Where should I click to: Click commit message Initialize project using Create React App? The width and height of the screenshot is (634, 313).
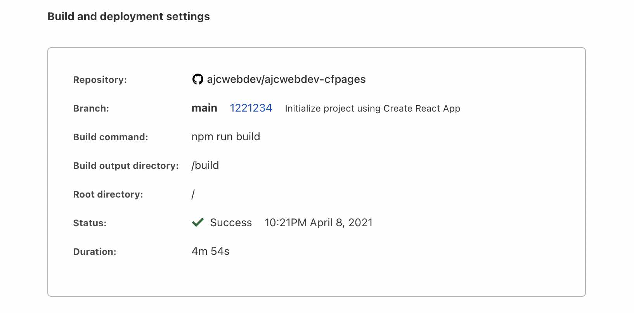pos(372,108)
